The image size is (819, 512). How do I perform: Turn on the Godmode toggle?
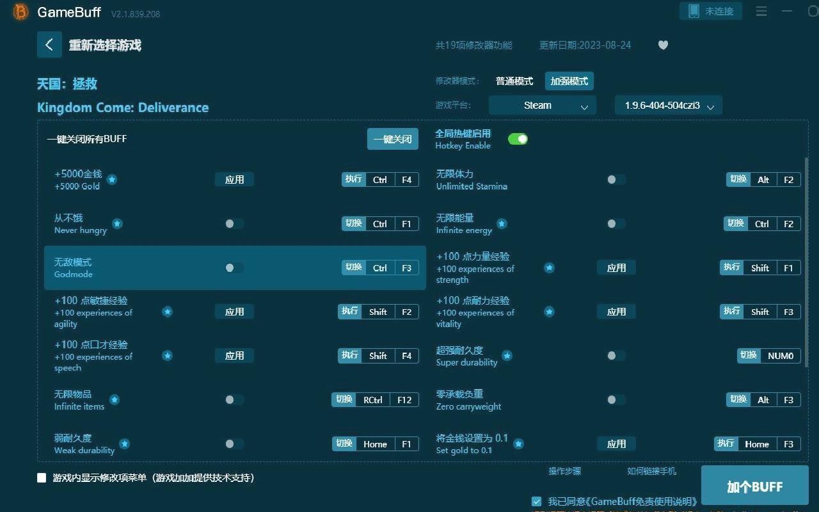234,268
